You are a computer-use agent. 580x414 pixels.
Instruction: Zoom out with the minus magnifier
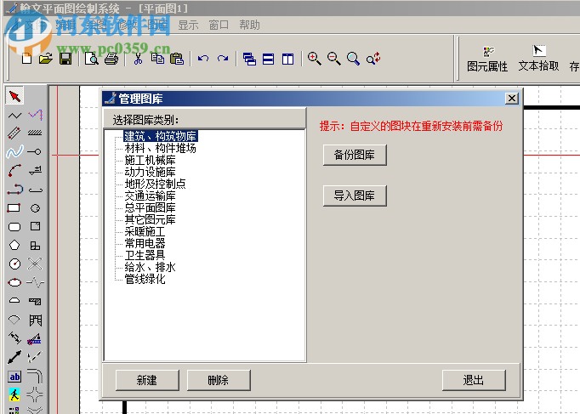click(334, 59)
